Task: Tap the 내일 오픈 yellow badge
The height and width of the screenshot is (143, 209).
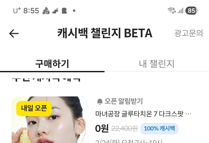Action: click(x=34, y=108)
